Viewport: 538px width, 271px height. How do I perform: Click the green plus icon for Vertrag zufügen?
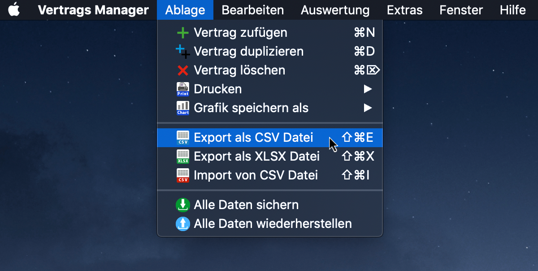point(182,33)
